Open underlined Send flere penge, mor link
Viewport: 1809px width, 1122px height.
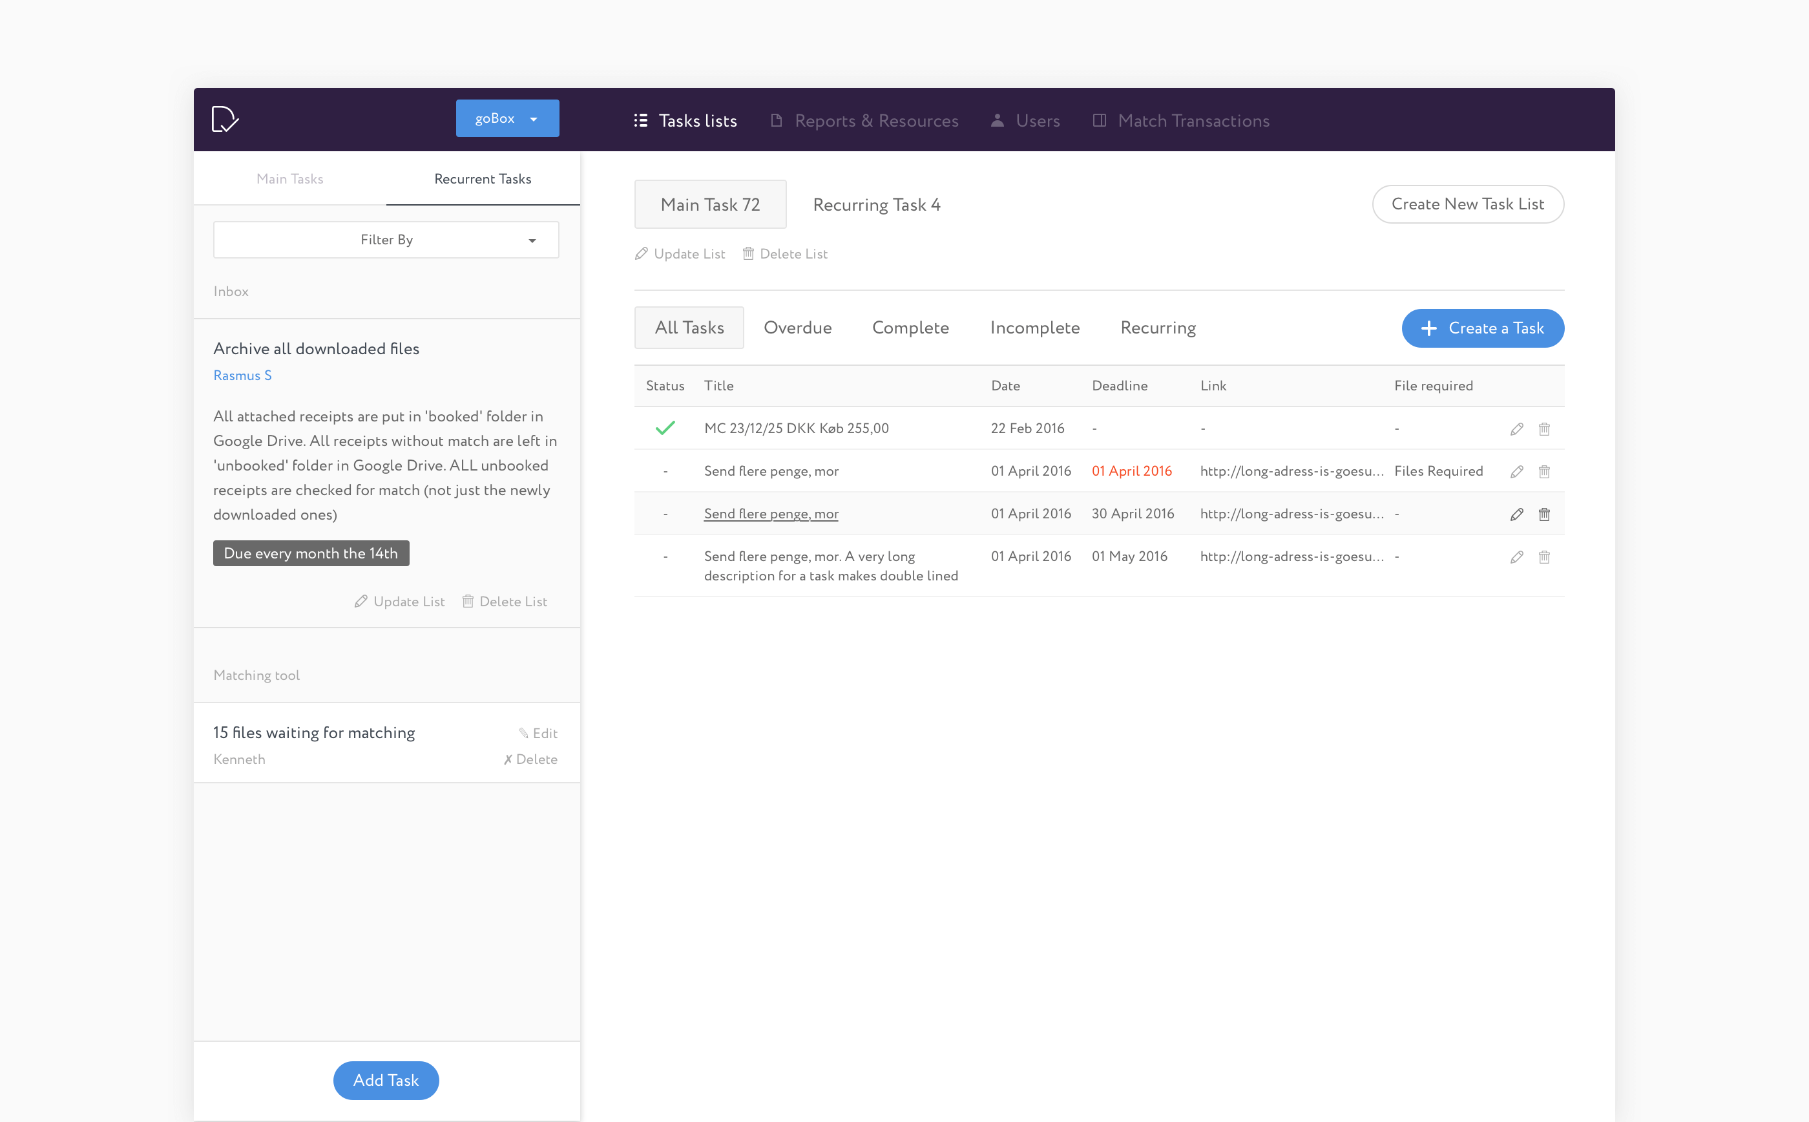[x=771, y=514]
